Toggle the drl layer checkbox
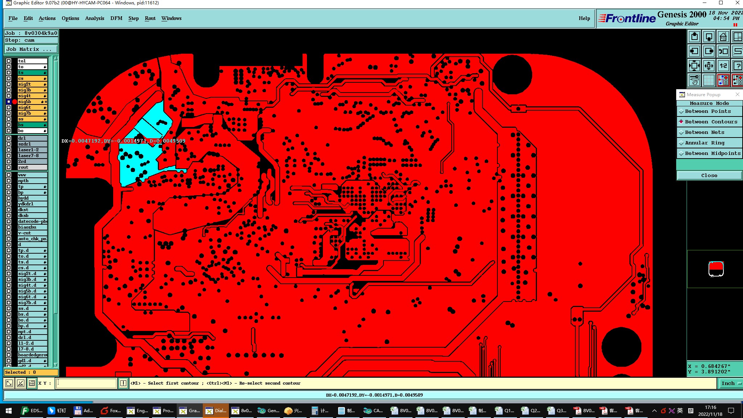This screenshot has height=418, width=743. [x=9, y=138]
